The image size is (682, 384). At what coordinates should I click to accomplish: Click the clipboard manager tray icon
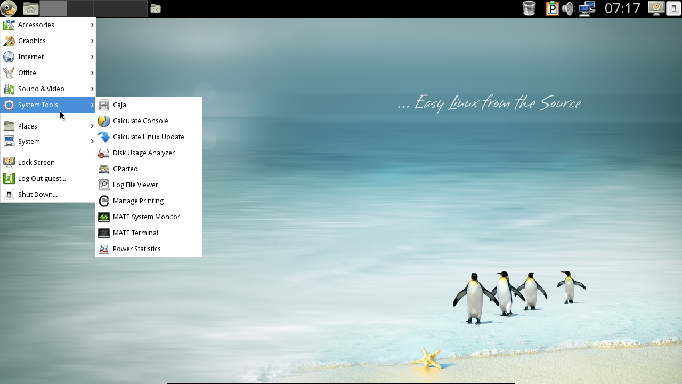point(552,9)
